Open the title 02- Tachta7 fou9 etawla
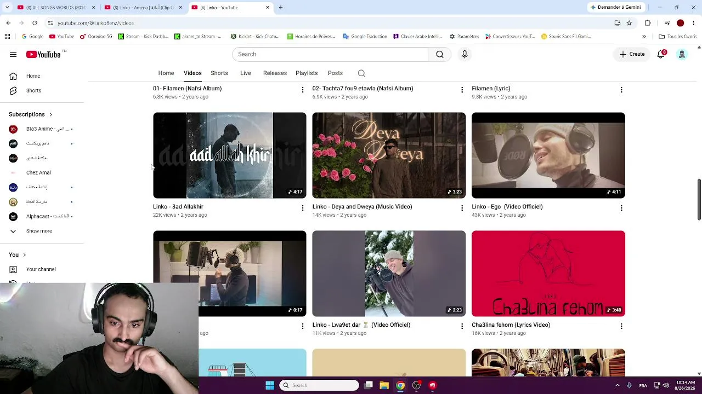 (x=363, y=89)
